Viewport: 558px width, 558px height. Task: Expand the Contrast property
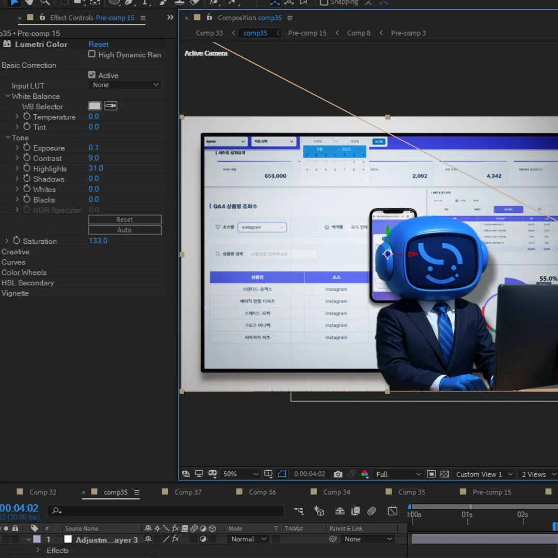pos(17,158)
